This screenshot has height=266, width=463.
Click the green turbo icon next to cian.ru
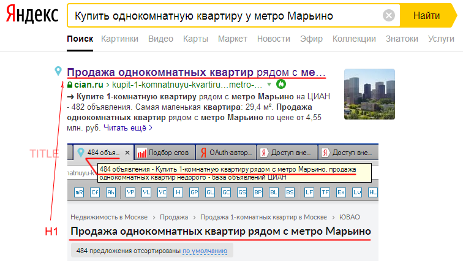tap(281, 84)
